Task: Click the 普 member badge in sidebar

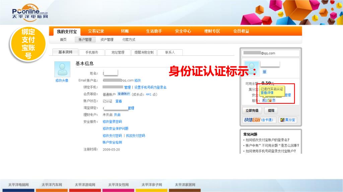Action: (265, 72)
